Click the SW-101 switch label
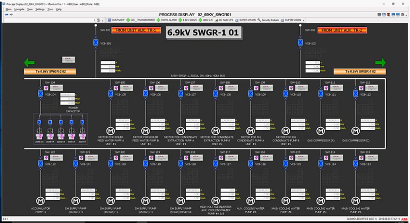The image size is (410, 223). pyautogui.click(x=105, y=30)
